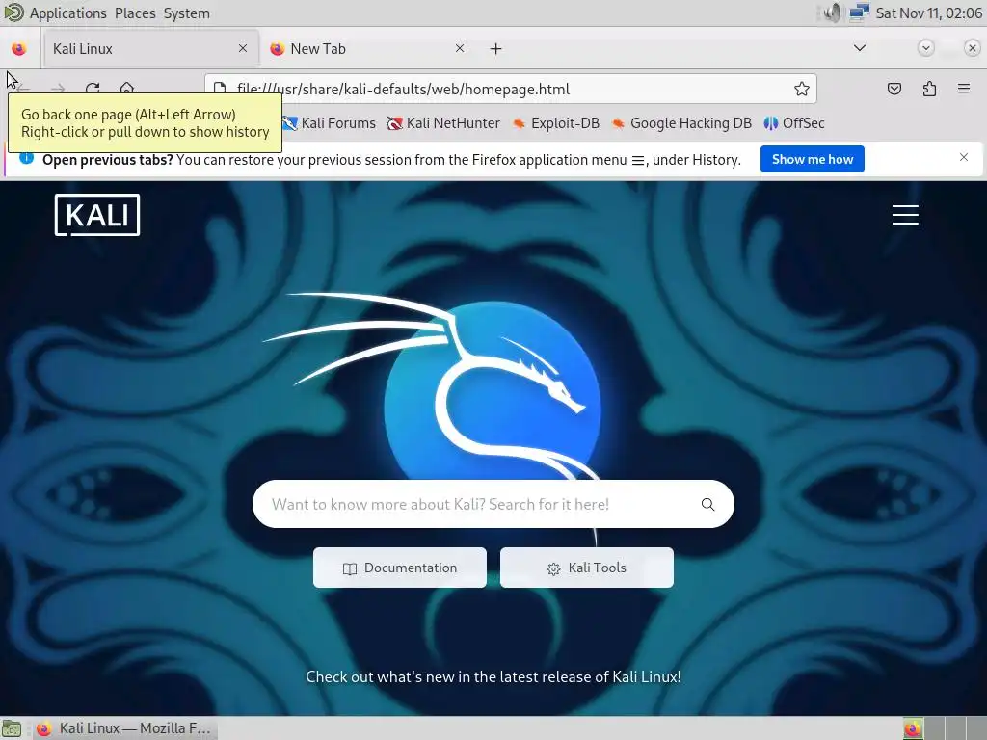Click the volume speaker tray icon
The image size is (987, 740).
click(x=832, y=13)
